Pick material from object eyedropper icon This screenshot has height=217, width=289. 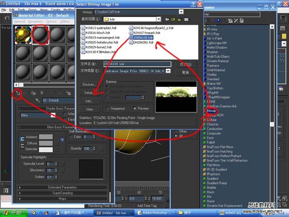(38, 101)
